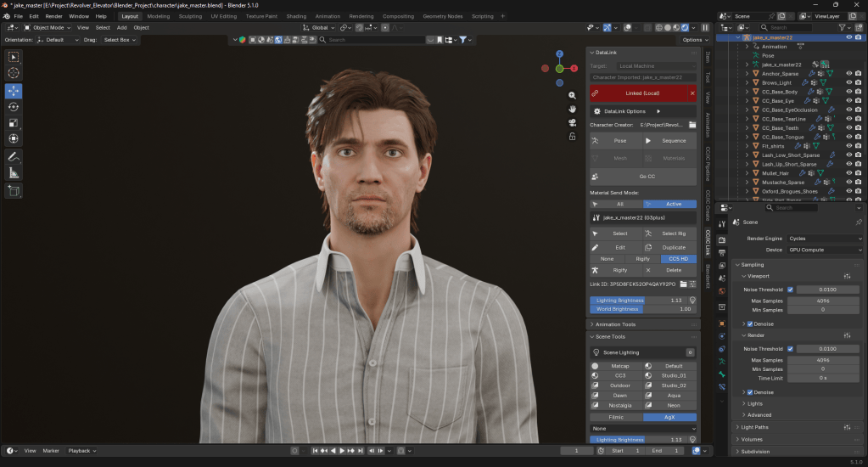This screenshot has width=868, height=467.
Task: Click the viewport pan hand icon
Action: pyautogui.click(x=573, y=109)
